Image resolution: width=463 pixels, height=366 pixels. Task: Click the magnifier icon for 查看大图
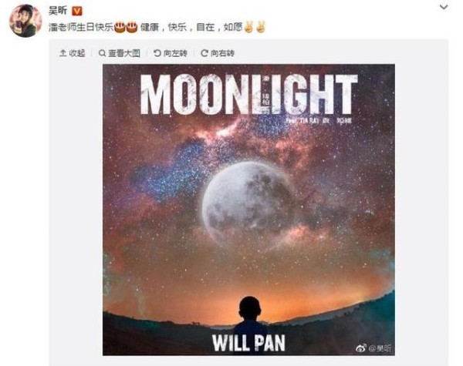[x=102, y=53]
